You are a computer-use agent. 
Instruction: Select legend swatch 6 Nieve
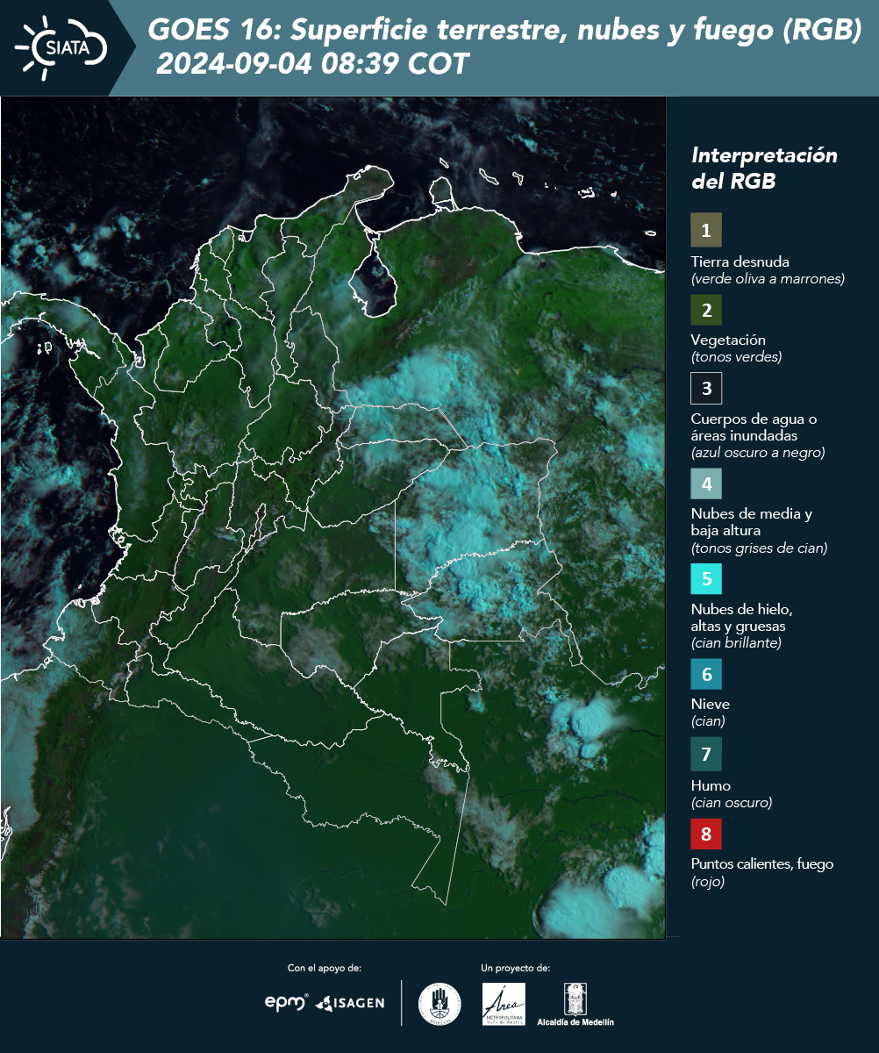coord(706,675)
